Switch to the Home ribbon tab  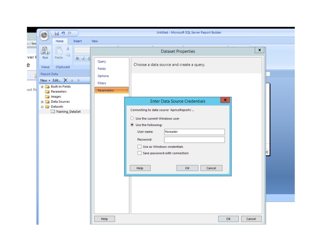pos(60,41)
